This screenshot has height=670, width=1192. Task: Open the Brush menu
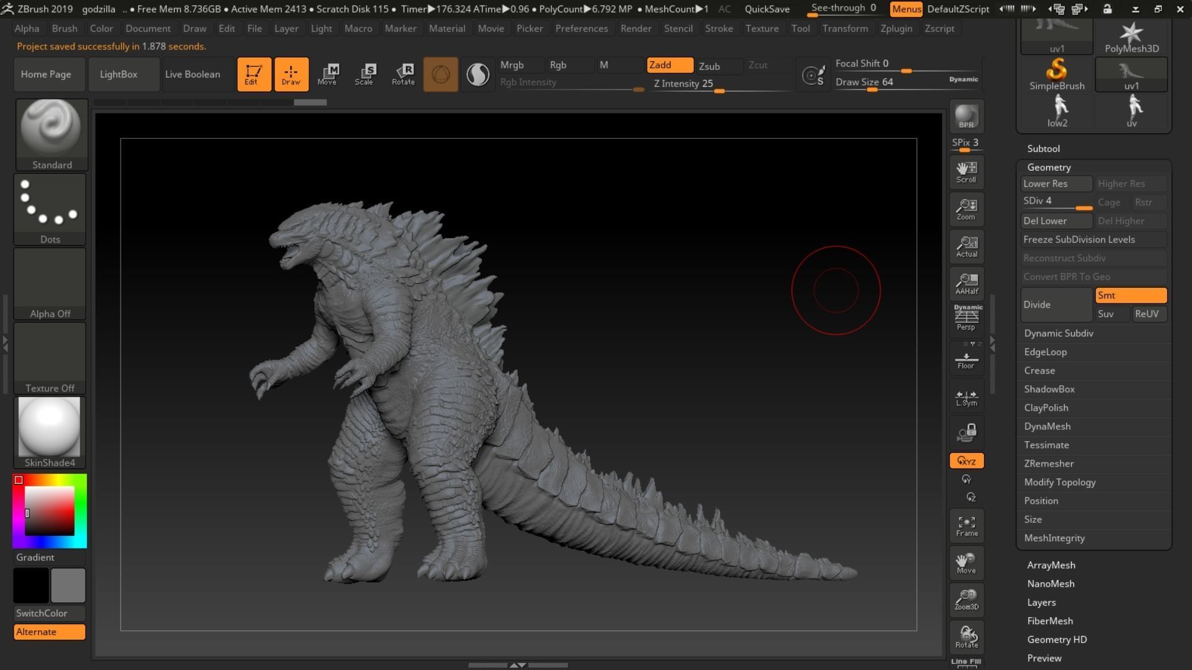(x=65, y=29)
